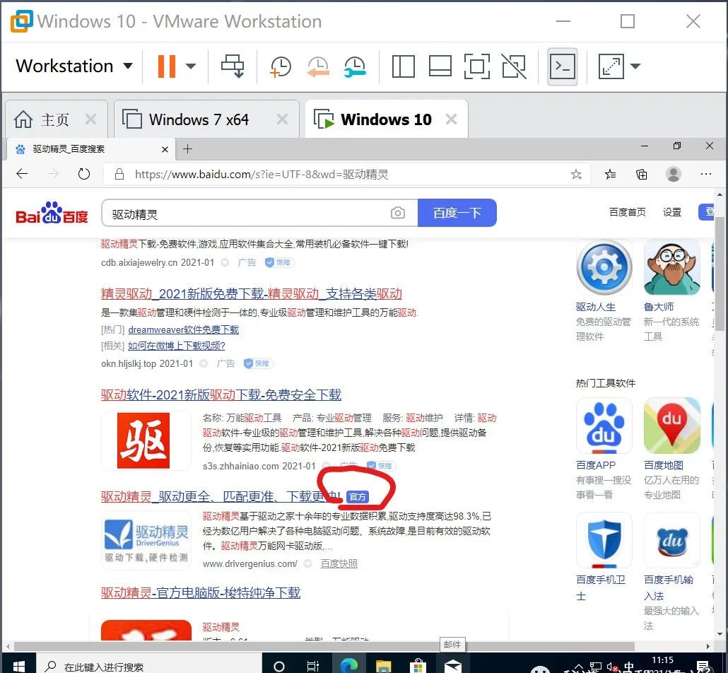Take a snapshot of the virtual machine
The image size is (728, 673).
(x=280, y=66)
